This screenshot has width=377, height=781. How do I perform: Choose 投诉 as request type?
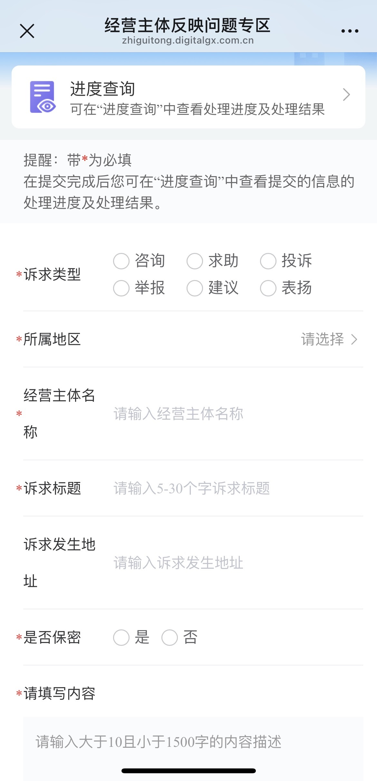[268, 261]
